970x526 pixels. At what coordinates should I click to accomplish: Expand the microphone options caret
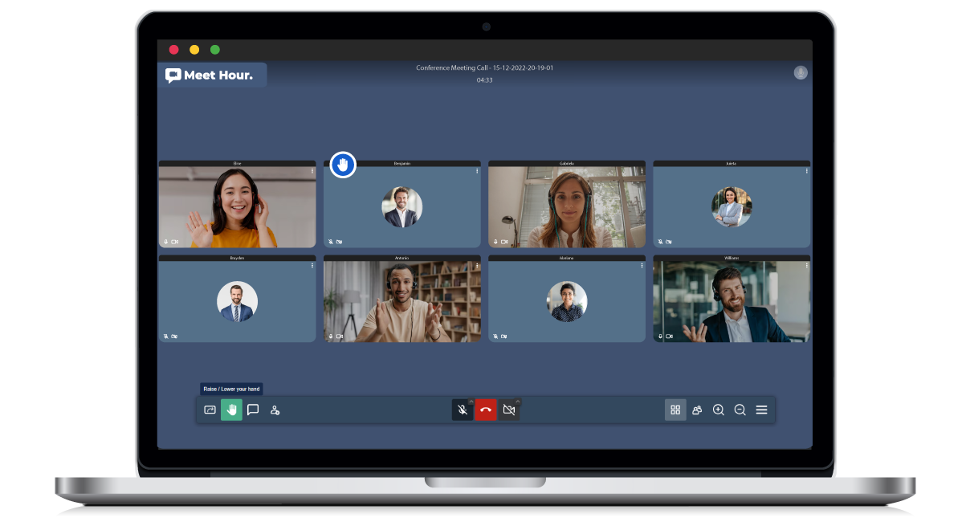(x=471, y=402)
